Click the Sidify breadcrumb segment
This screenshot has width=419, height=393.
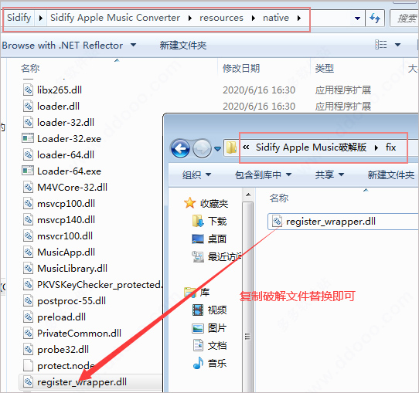19,18
